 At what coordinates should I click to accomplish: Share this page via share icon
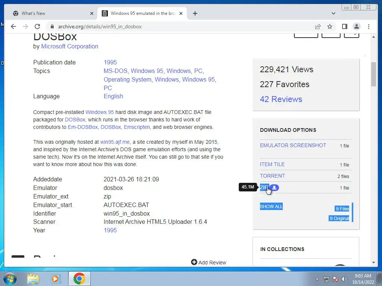318,26
